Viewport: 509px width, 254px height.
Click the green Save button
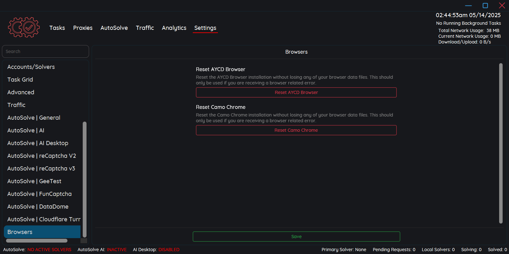296,237
